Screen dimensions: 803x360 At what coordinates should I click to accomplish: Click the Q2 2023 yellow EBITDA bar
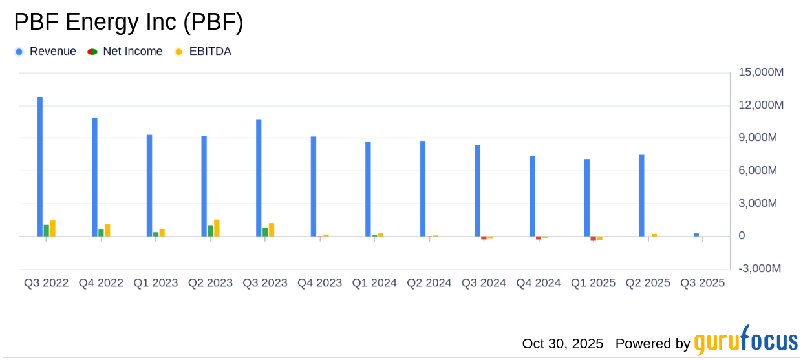(x=217, y=228)
